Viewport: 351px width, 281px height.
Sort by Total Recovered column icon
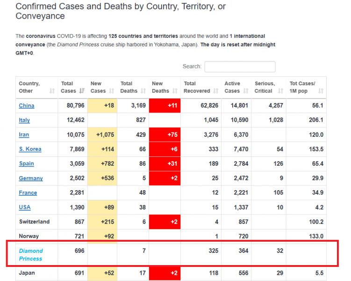tap(215, 91)
